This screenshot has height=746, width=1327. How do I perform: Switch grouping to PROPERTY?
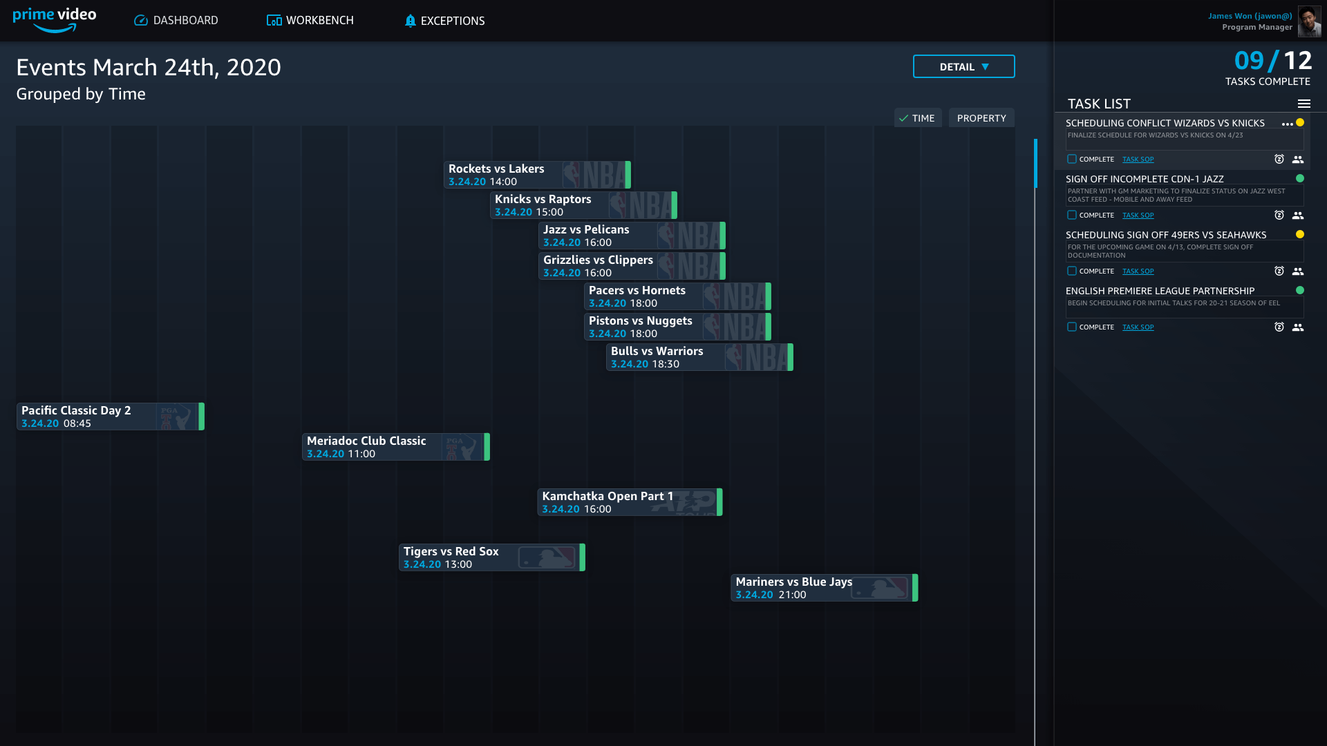[981, 118]
